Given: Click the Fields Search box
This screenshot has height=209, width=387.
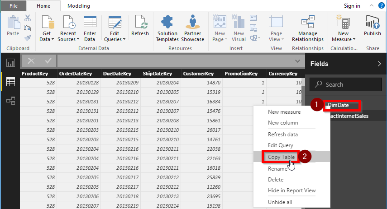Looking at the screenshot, I should [345, 84].
